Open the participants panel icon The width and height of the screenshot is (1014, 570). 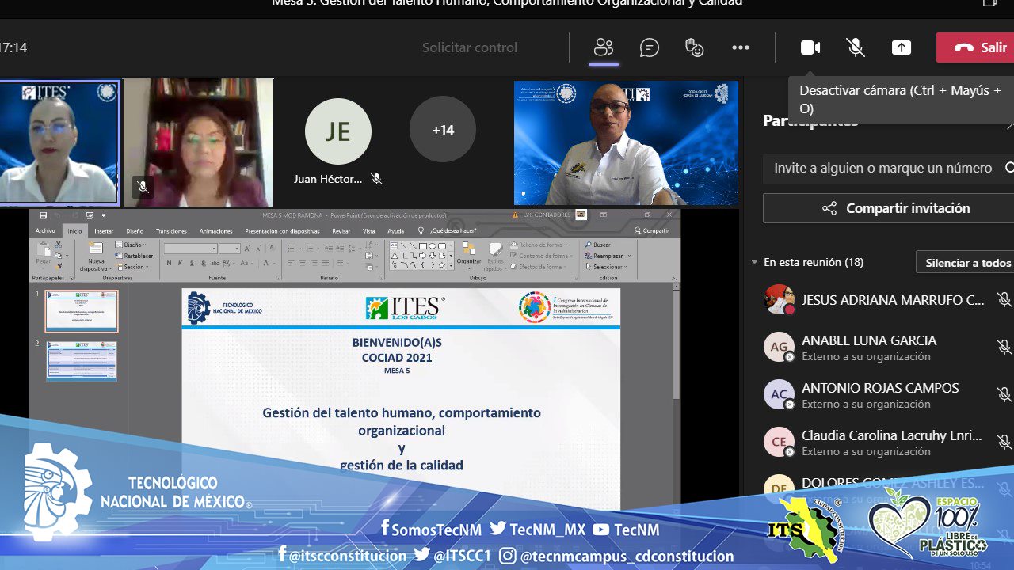(x=604, y=47)
